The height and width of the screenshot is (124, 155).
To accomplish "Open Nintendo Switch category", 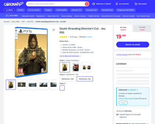I will pyautogui.click(x=28, y=16).
